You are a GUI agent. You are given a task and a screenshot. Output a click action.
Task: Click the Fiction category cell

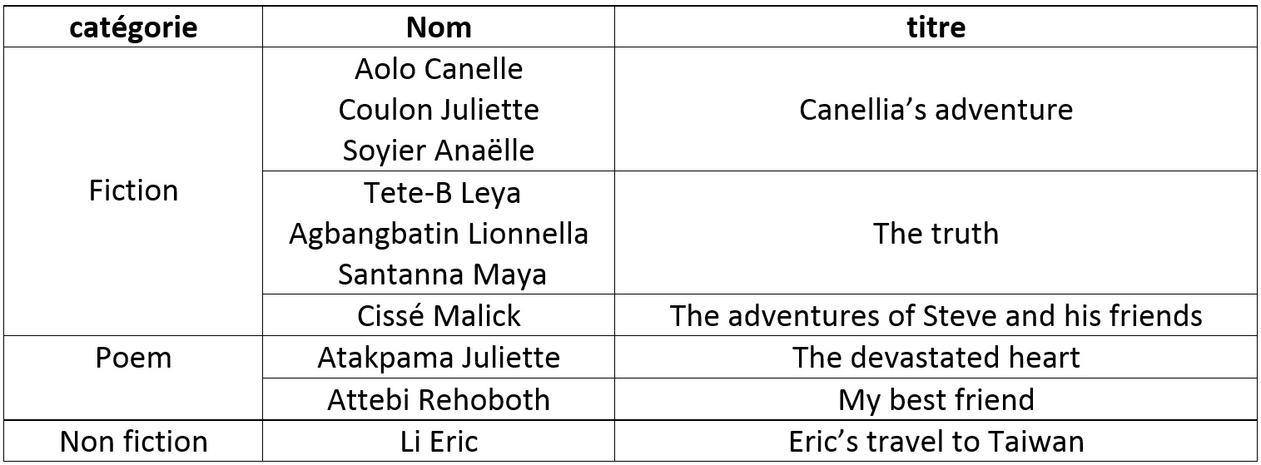(133, 191)
